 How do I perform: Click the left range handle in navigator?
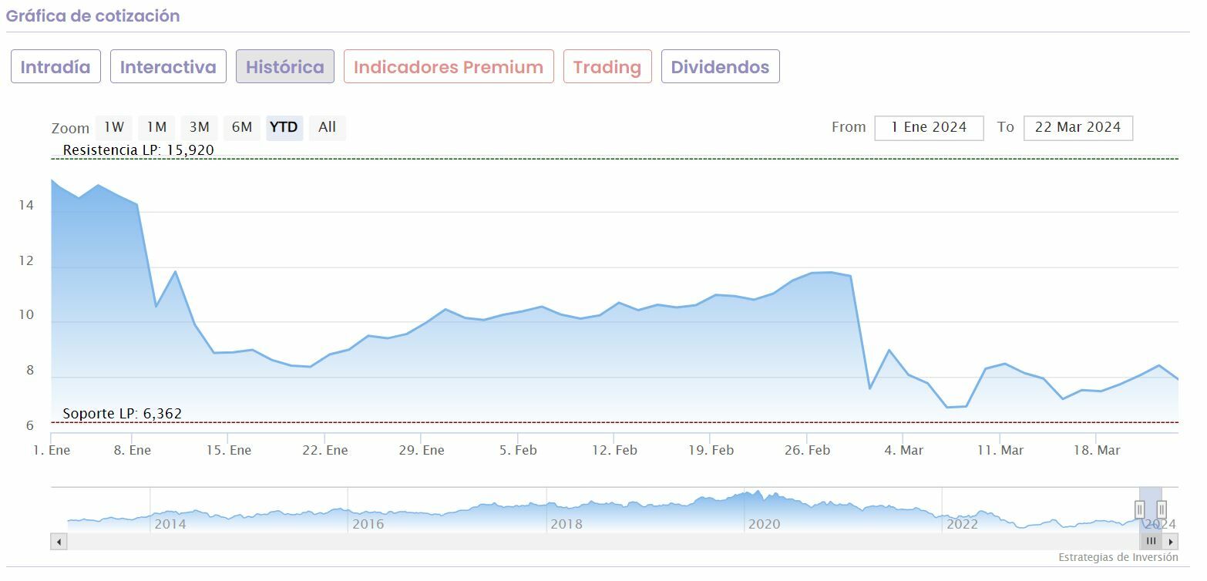(x=1139, y=509)
